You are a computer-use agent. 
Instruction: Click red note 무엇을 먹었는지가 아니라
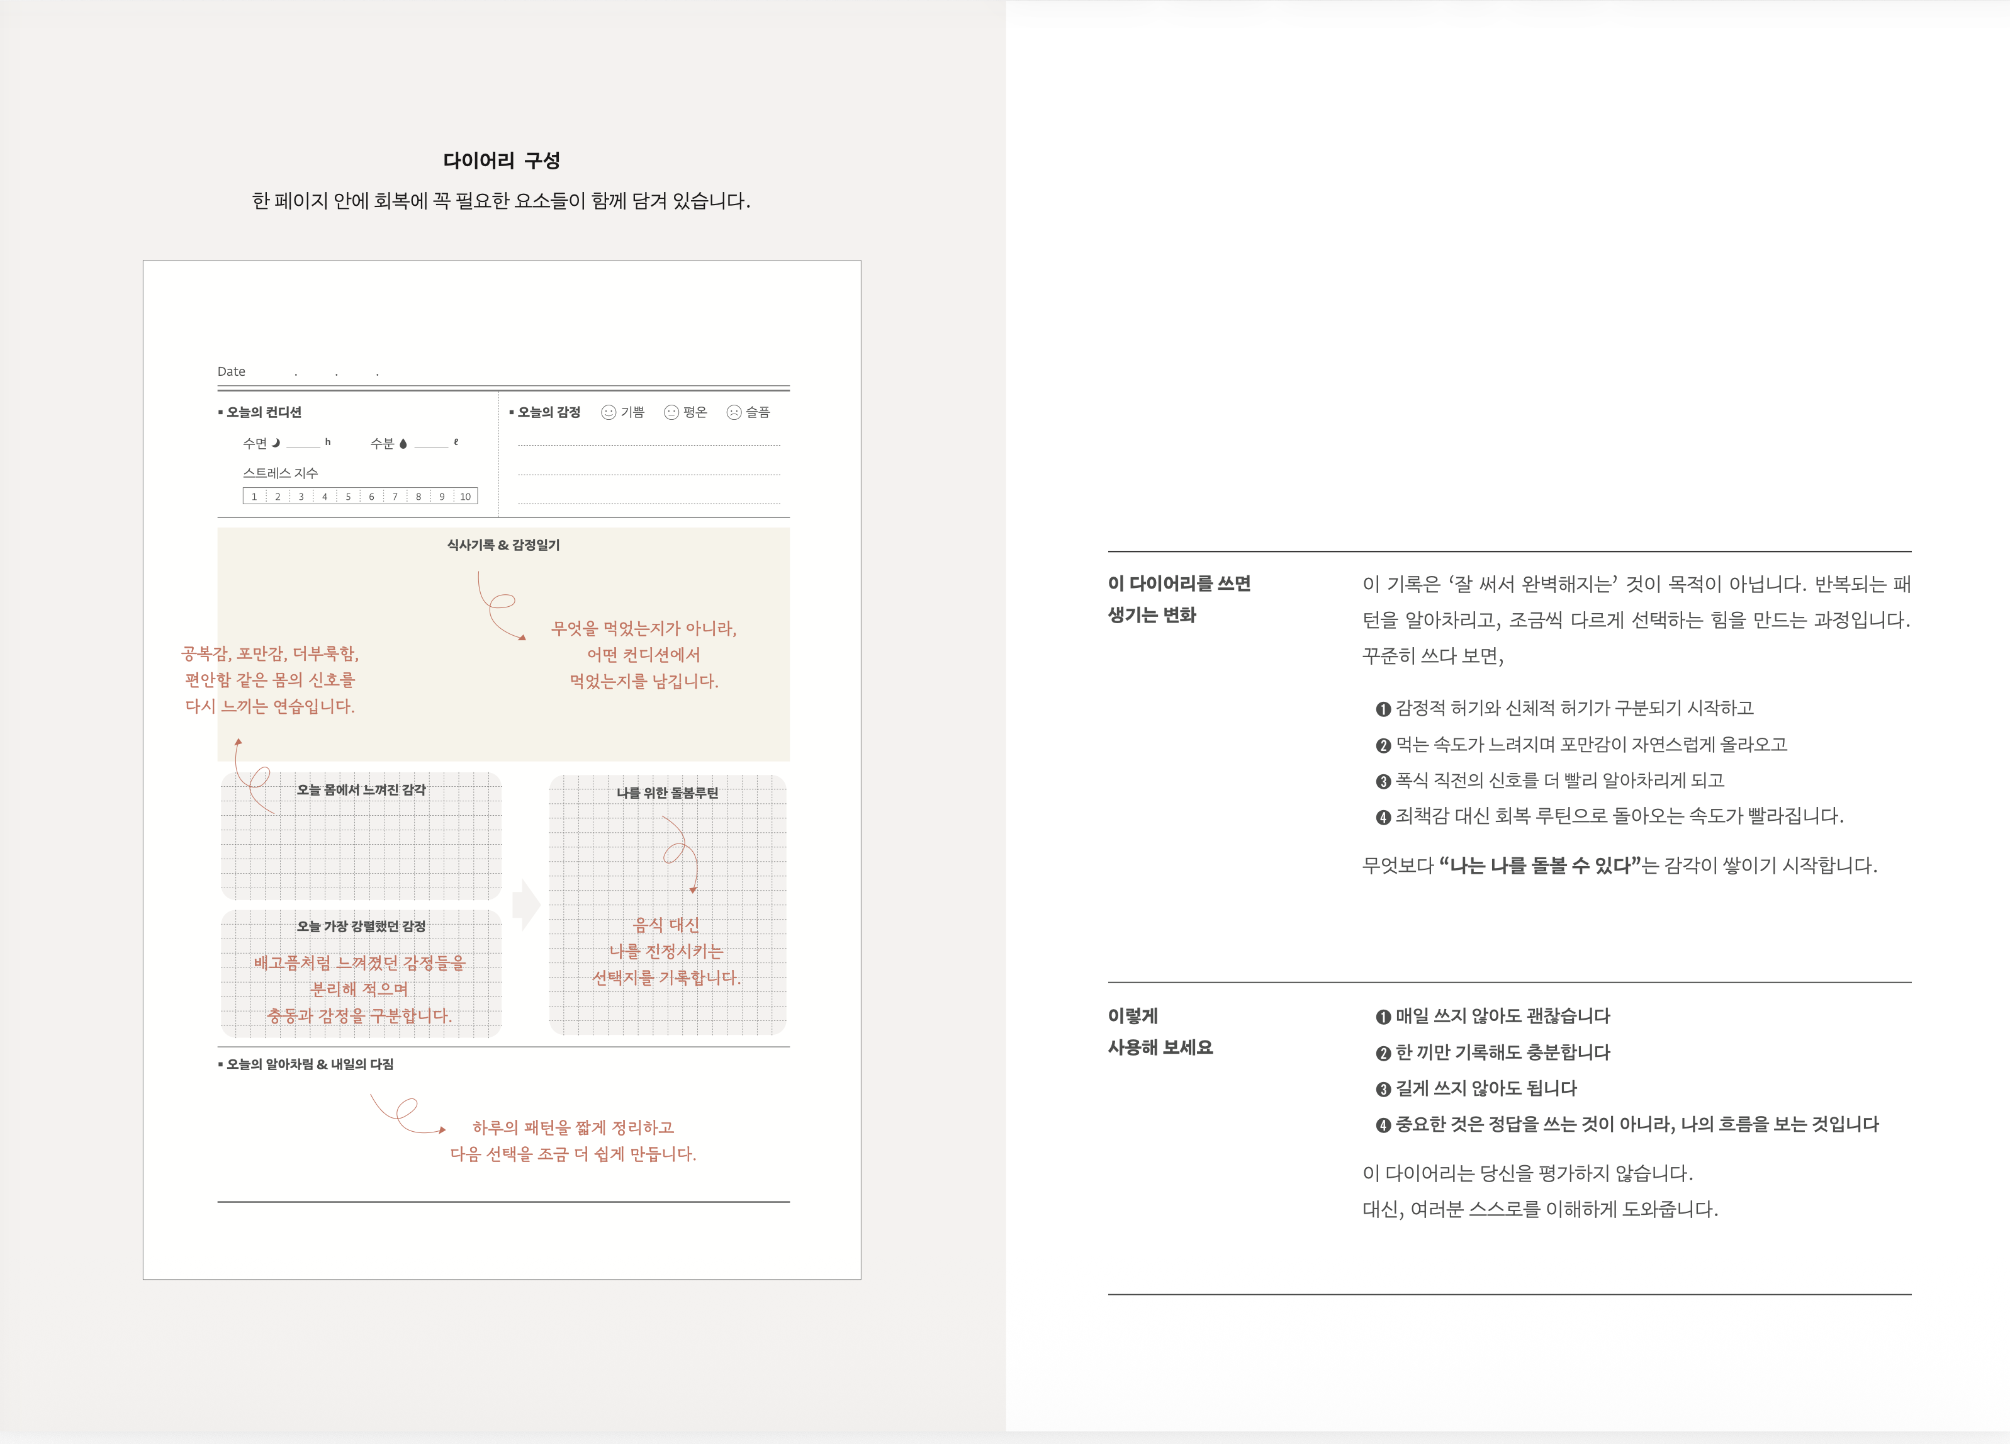tap(644, 655)
